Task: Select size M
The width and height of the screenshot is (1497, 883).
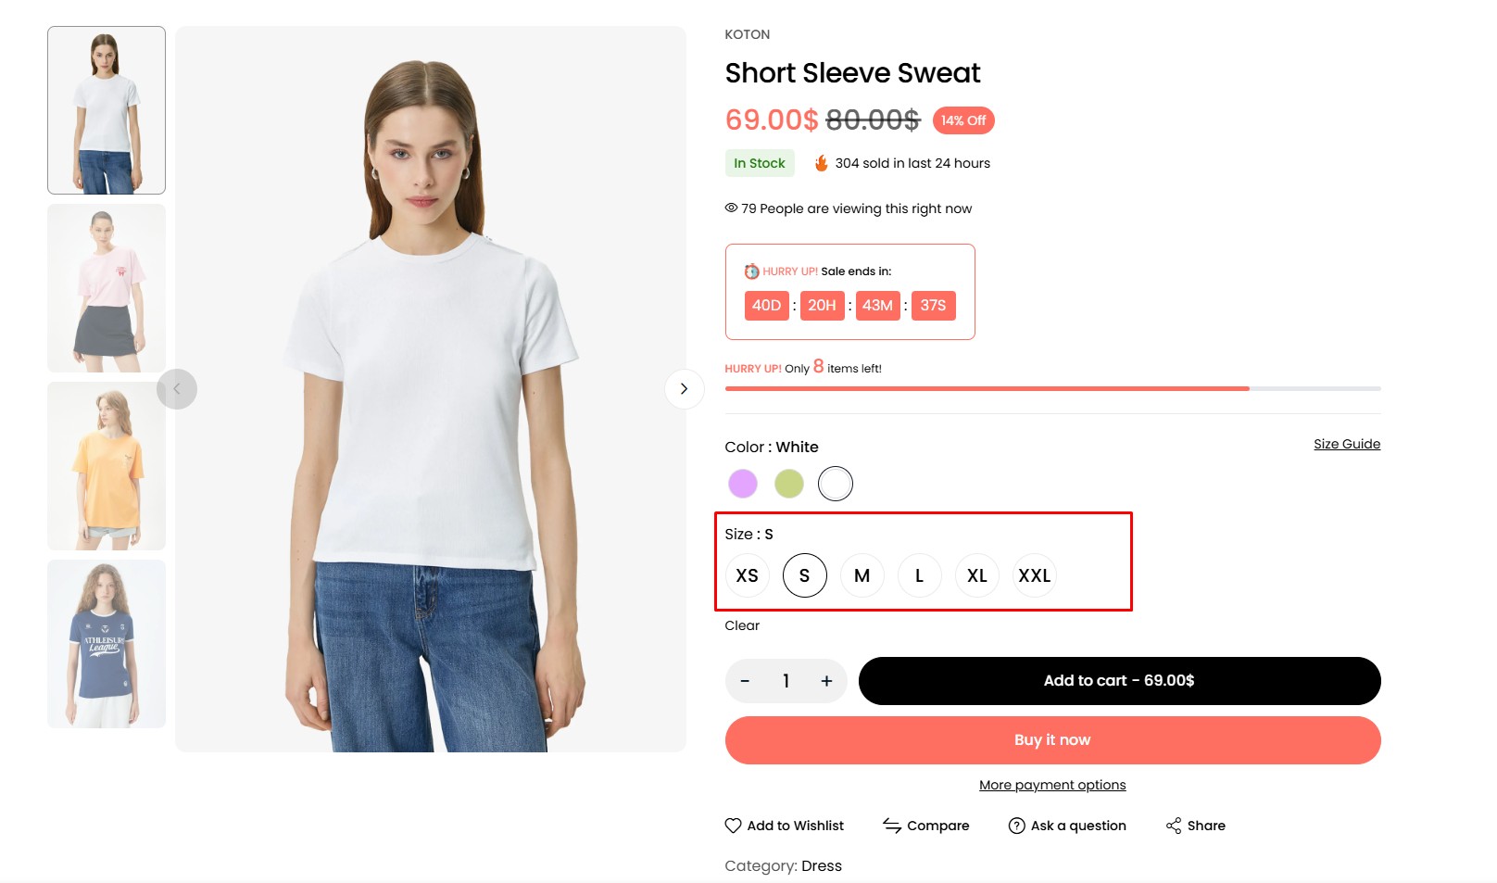Action: pyautogui.click(x=862, y=575)
